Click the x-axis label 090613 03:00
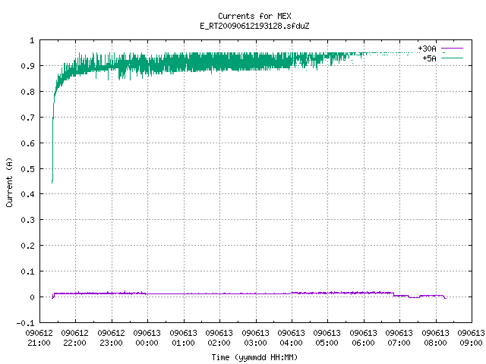The image size is (486, 364). (x=255, y=337)
